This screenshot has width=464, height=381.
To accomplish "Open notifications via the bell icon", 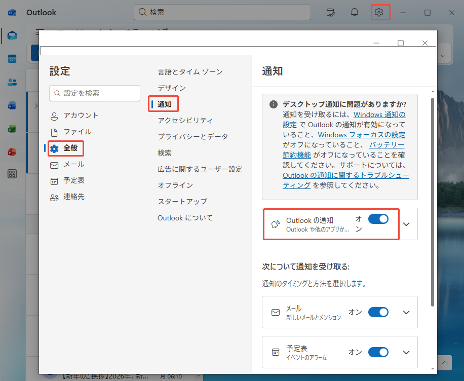I will tap(355, 12).
